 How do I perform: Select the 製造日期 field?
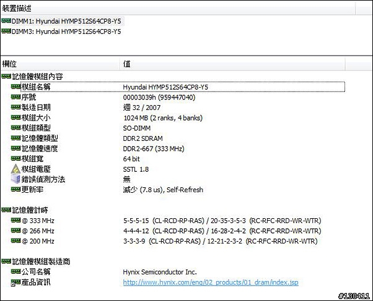tap(36, 108)
